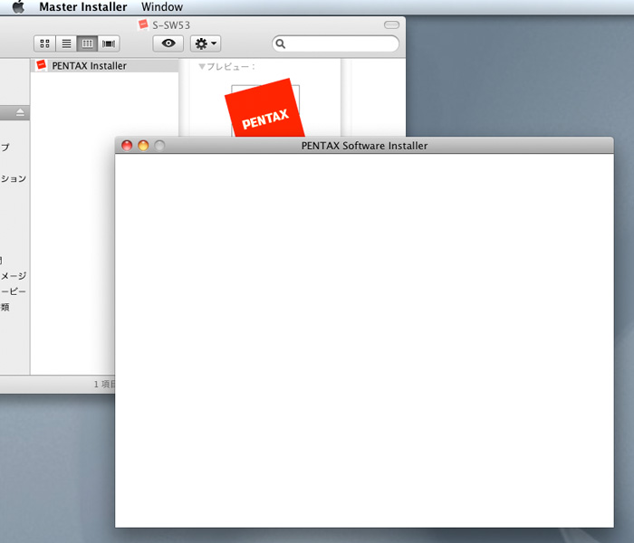Image resolution: width=634 pixels, height=543 pixels.
Task: Click the eject icon in sidebar
Action: pyautogui.click(x=20, y=112)
